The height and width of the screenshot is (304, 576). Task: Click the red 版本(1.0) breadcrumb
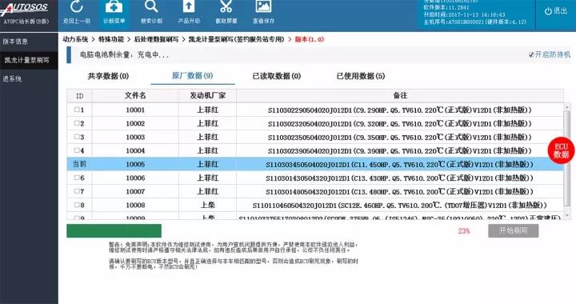coord(310,39)
